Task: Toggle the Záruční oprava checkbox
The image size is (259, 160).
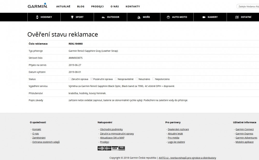Action: coord(70,79)
